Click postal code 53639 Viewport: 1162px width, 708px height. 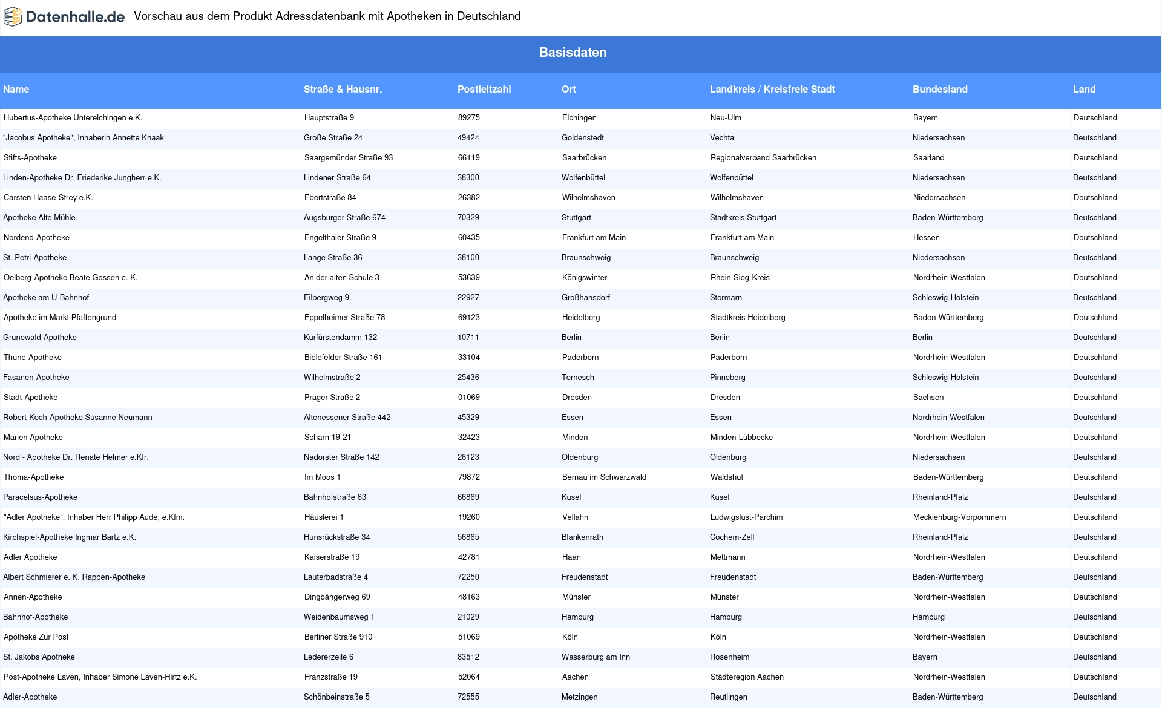(468, 278)
